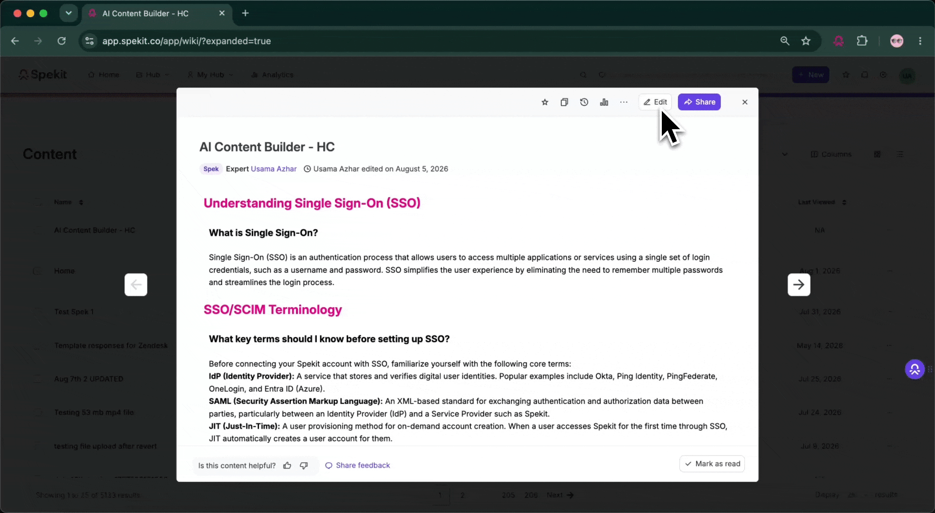Open Template responses for Zendesk row
The height and width of the screenshot is (513, 935).
coord(111,345)
